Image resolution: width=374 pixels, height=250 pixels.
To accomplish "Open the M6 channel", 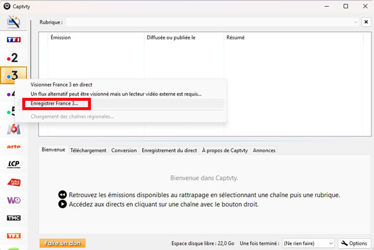I will click(x=13, y=129).
